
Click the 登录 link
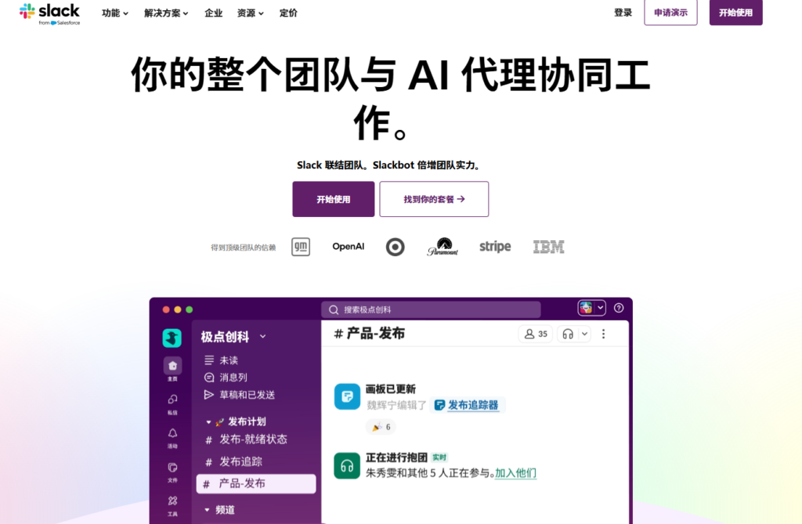(623, 13)
